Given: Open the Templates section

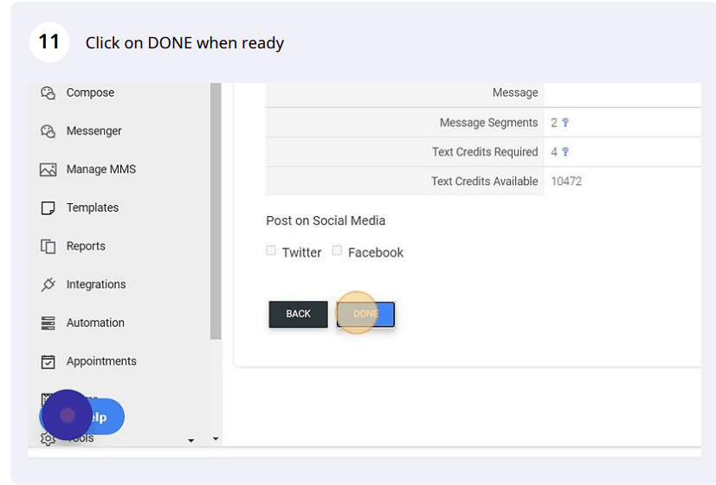Looking at the screenshot, I should 93,207.
